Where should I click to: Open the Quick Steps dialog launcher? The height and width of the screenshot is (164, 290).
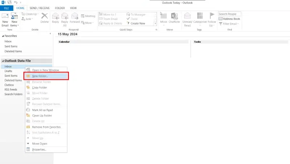coord(156,30)
